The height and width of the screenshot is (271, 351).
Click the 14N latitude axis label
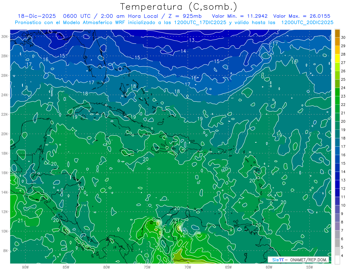(4, 192)
